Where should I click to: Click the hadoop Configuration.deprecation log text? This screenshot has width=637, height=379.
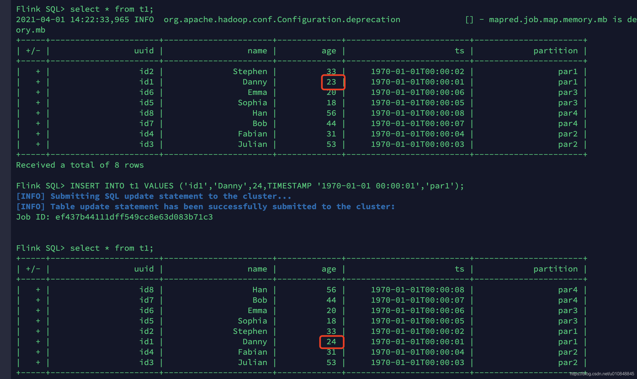pyautogui.click(x=282, y=20)
